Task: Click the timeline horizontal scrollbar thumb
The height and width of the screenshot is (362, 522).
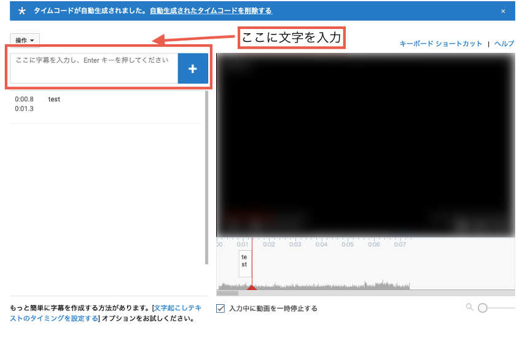Action: 227,293
